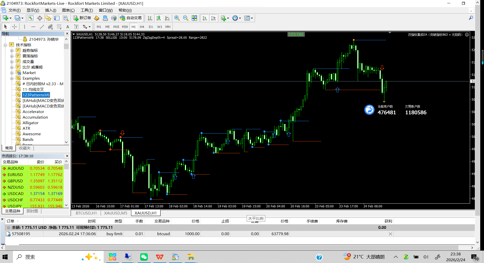Select the trendline tool
The height and width of the screenshot is (263, 484).
coord(42,27)
